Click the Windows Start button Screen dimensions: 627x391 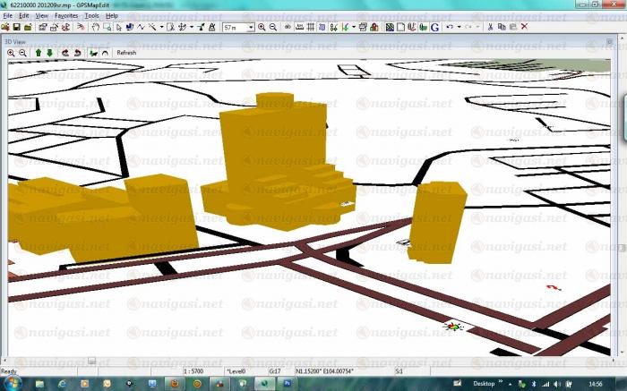(x=12, y=383)
